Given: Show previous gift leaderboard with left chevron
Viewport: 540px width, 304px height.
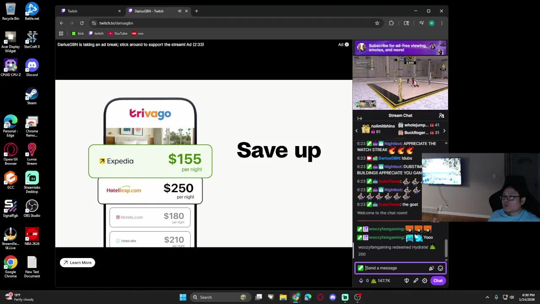Looking at the screenshot, I should click(356, 130).
